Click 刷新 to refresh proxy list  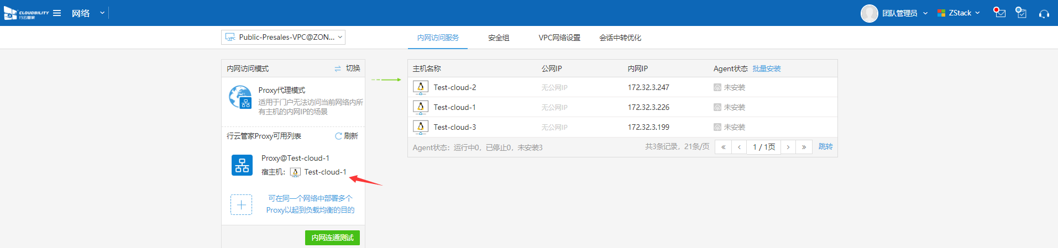click(x=347, y=136)
